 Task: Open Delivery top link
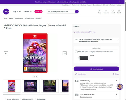pos(84,5)
